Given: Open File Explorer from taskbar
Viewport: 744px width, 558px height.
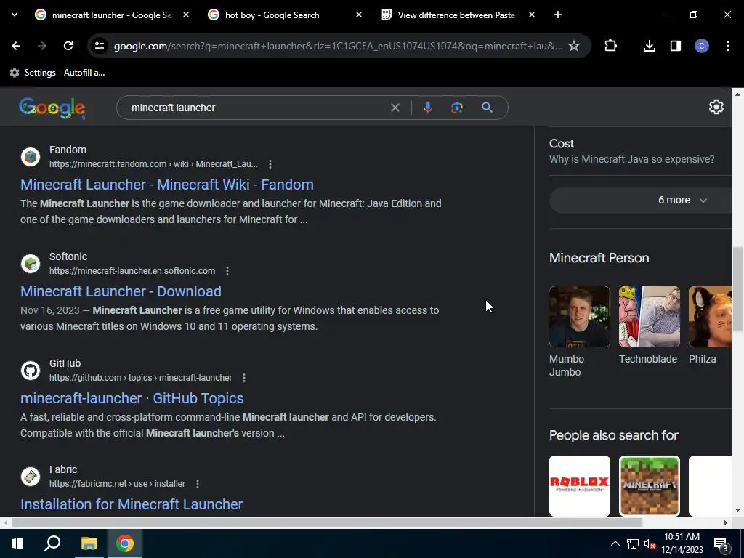Looking at the screenshot, I should 89,543.
